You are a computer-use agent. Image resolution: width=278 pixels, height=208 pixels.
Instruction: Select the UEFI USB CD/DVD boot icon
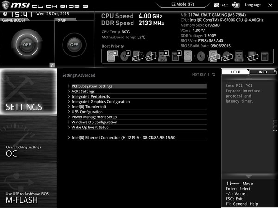coord(151,56)
